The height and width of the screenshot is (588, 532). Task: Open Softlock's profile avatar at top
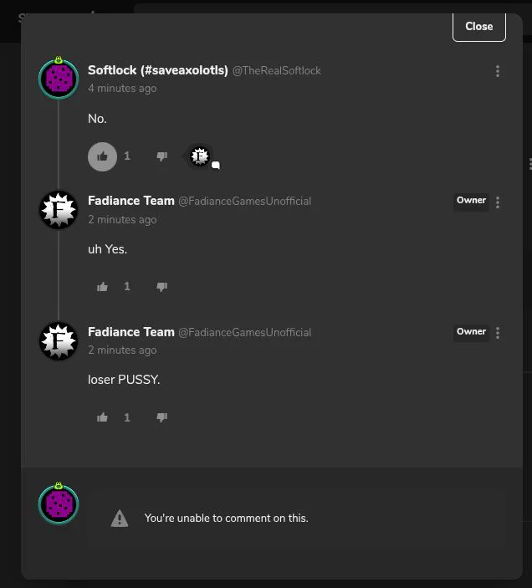coord(59,78)
